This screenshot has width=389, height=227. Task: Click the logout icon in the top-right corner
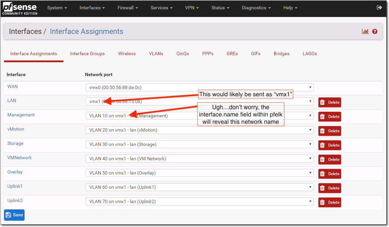pyautogui.click(x=379, y=7)
